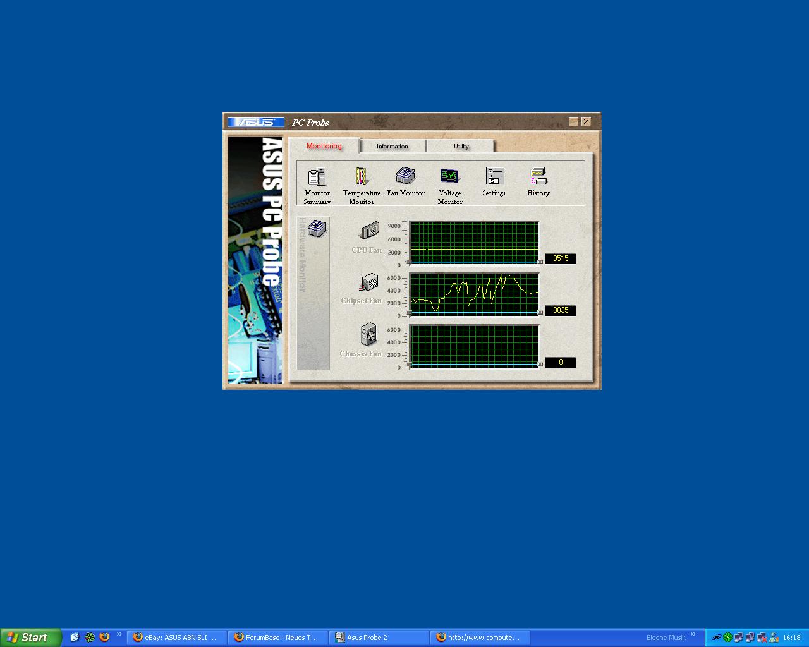Click the Chipset Fan icon

pyautogui.click(x=369, y=282)
